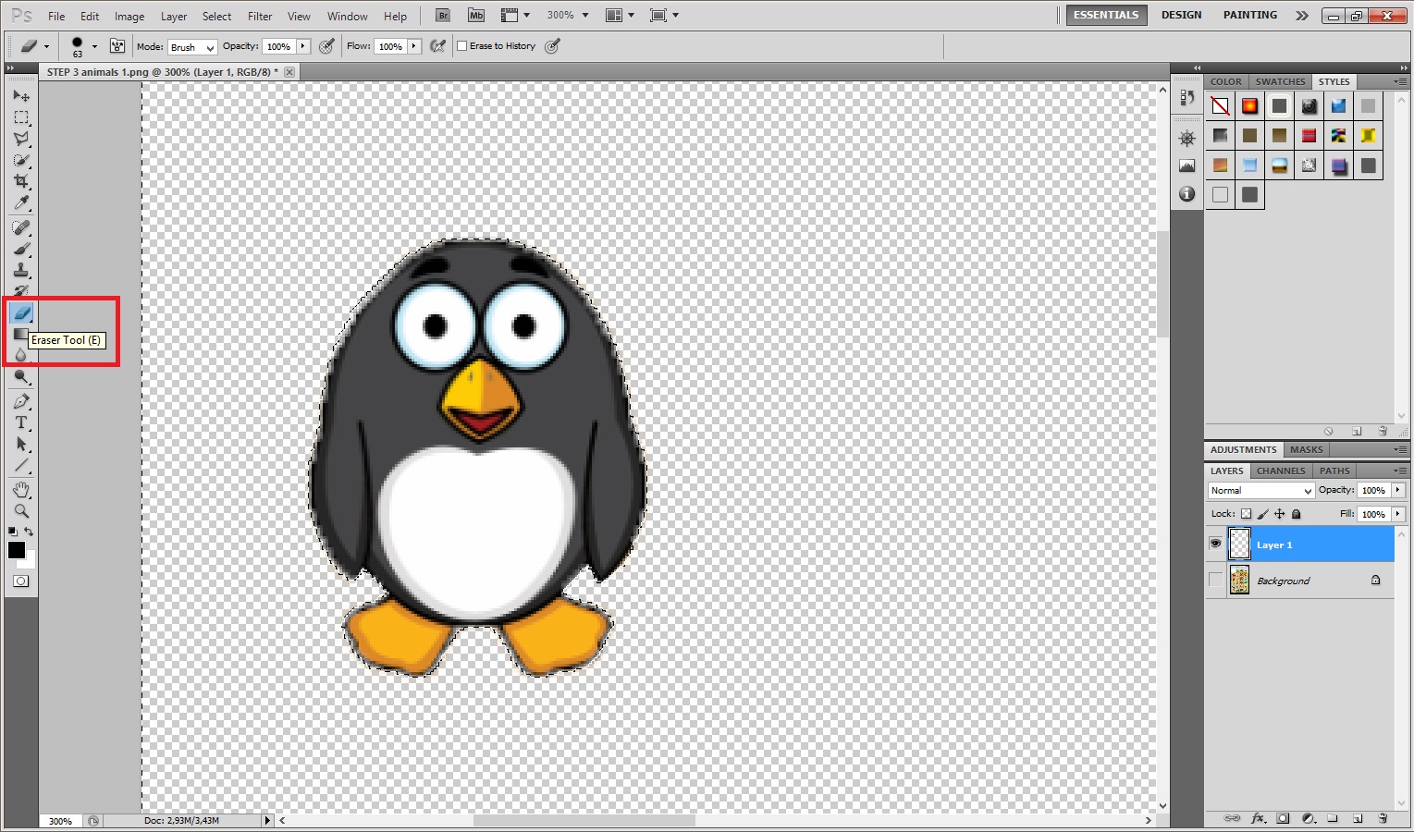Open the eraser Mode dropdown
Screen dimensions: 1414x832
[192, 47]
